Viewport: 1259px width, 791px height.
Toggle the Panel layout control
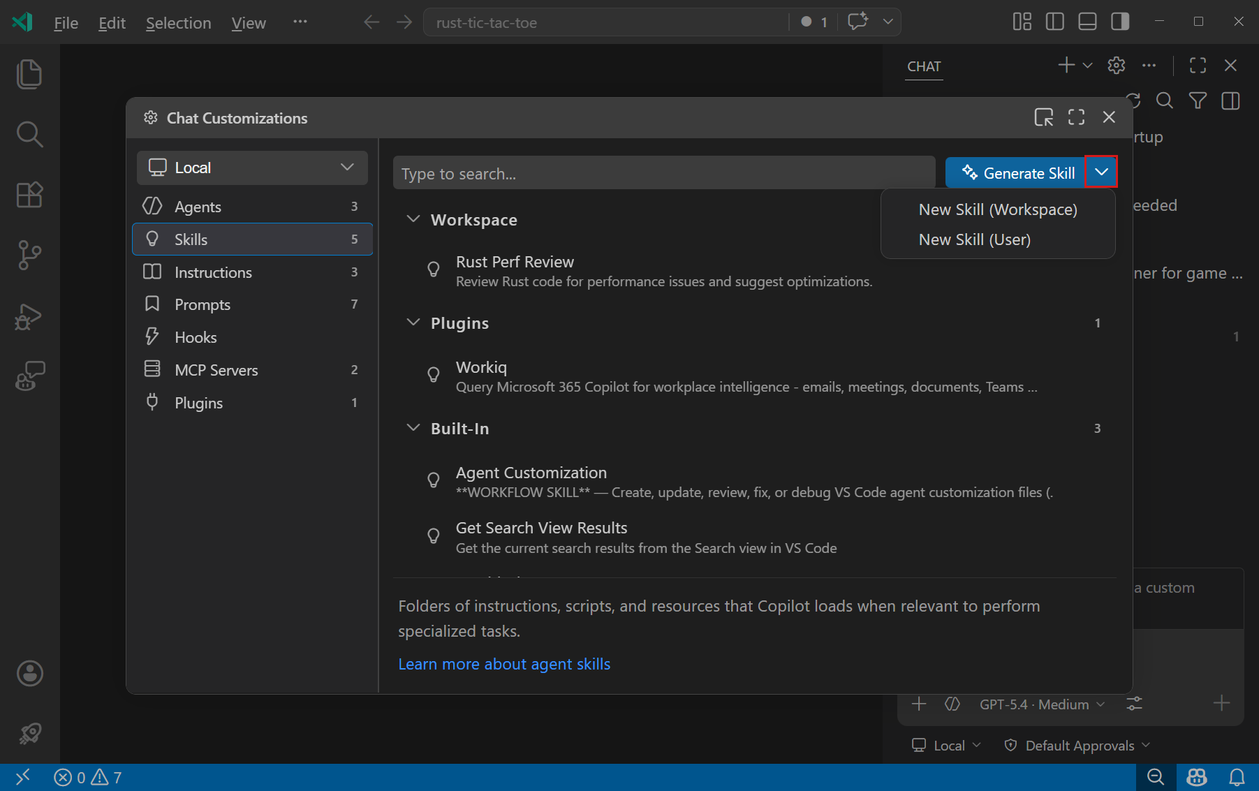point(1087,21)
